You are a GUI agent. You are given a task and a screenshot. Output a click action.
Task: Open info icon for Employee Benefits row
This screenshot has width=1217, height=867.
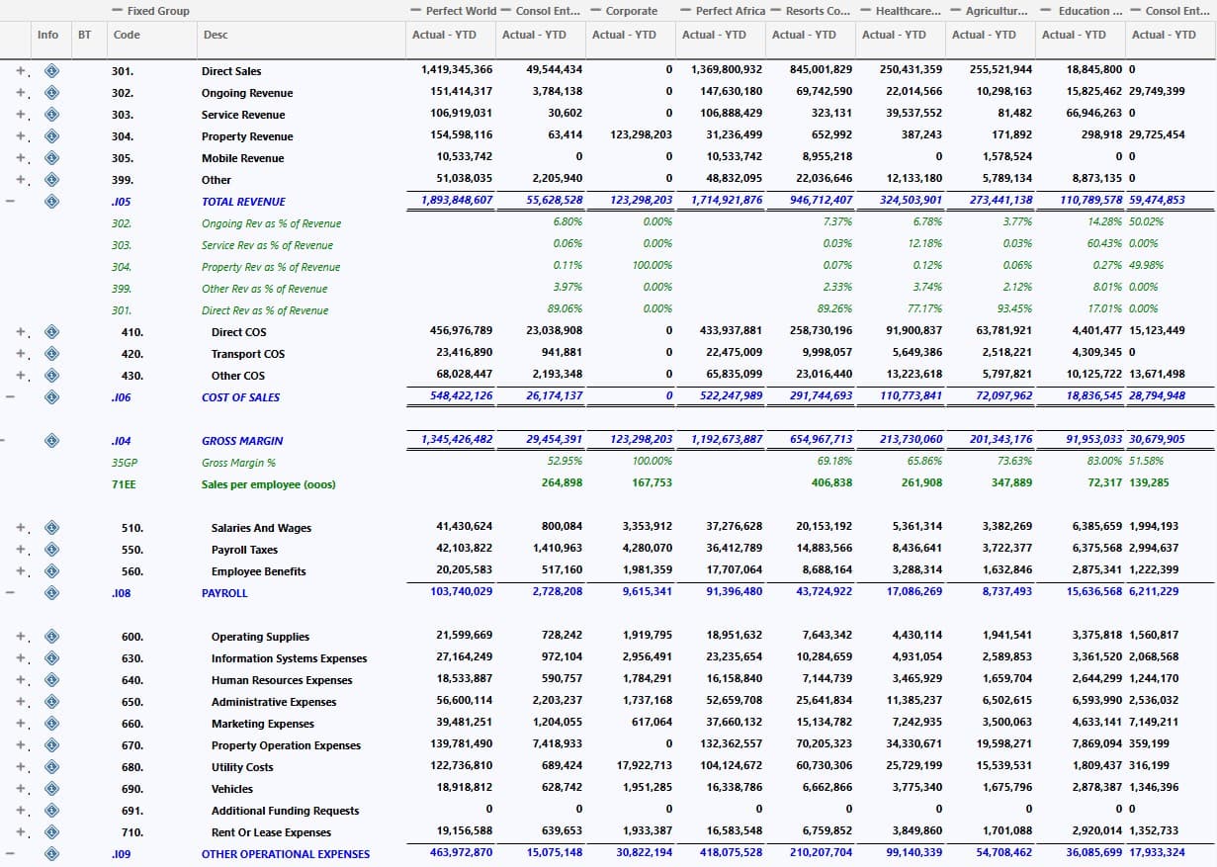click(x=52, y=571)
